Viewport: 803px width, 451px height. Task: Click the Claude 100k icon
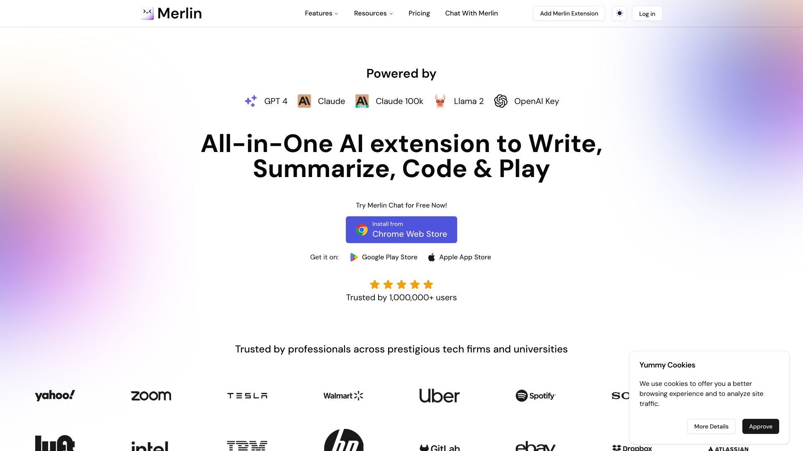pyautogui.click(x=361, y=101)
